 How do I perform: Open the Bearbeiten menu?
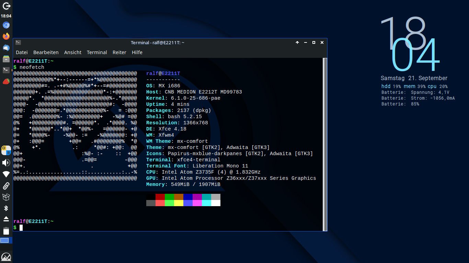pyautogui.click(x=46, y=52)
